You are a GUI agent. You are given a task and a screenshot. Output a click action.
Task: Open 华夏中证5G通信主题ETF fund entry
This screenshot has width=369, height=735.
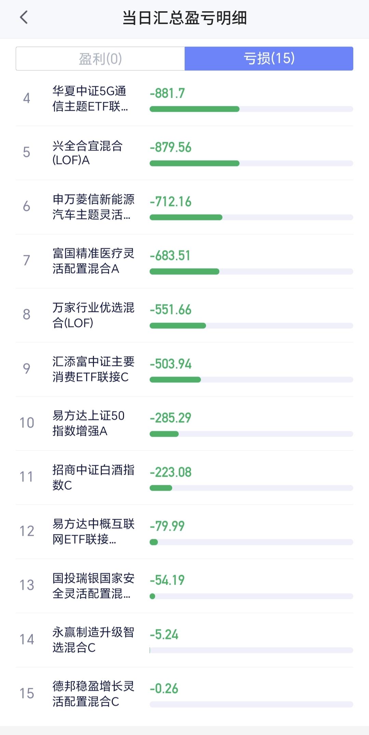[x=90, y=99]
